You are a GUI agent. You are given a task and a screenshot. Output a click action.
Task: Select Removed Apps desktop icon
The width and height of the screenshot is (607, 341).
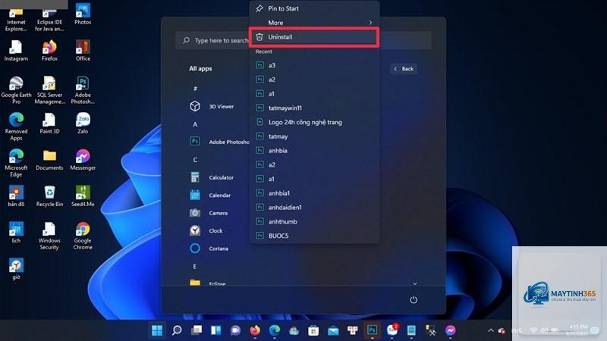[16, 127]
